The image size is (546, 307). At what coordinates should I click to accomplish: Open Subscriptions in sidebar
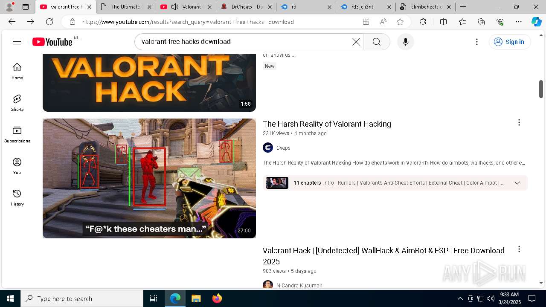pos(17,134)
